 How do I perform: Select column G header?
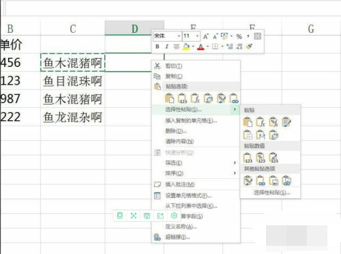(x=311, y=29)
